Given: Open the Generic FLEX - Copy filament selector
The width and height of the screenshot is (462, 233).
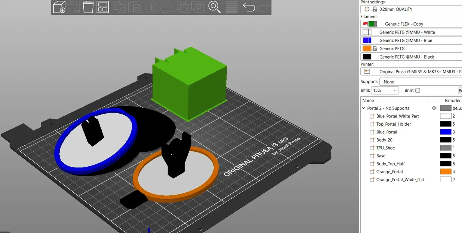Looking at the screenshot, I should tap(404, 24).
